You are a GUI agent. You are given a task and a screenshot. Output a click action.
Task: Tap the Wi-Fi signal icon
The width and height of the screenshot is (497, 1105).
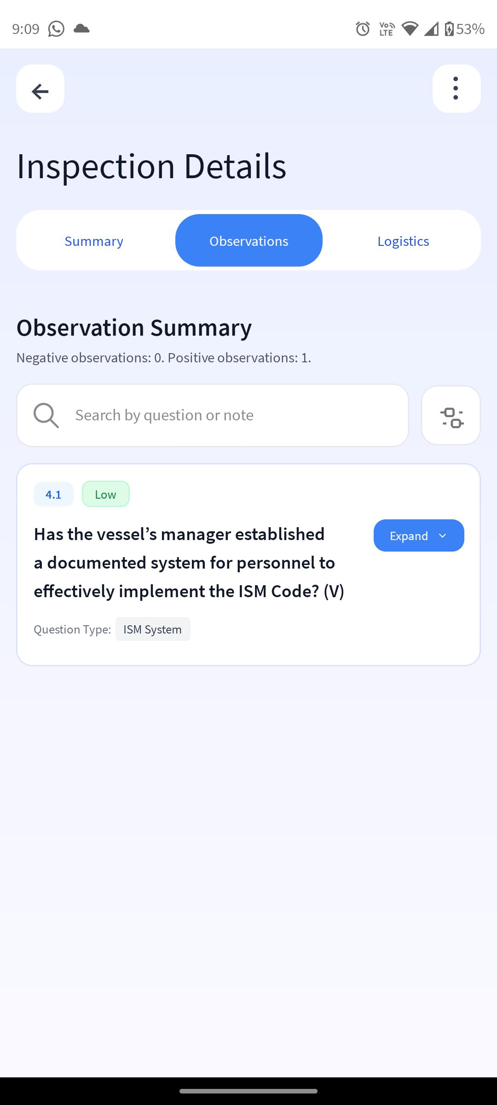409,29
